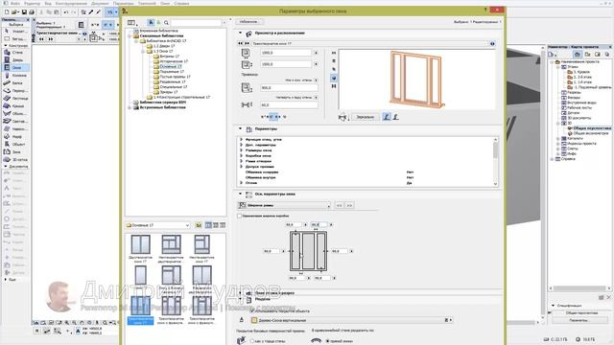Click the Print icon in main toolbar
Screen dimensions: 614x345
tap(32, 12)
